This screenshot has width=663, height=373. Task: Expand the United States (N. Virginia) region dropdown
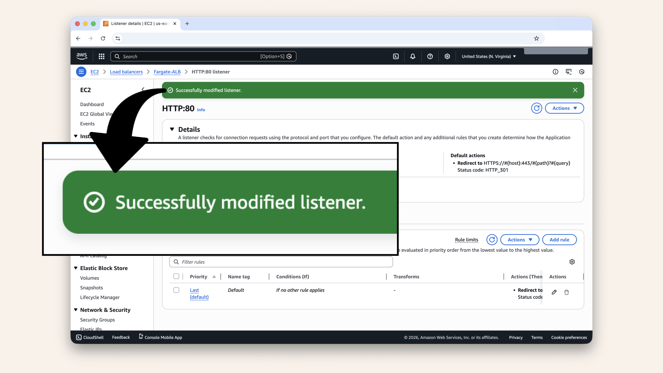tap(488, 56)
